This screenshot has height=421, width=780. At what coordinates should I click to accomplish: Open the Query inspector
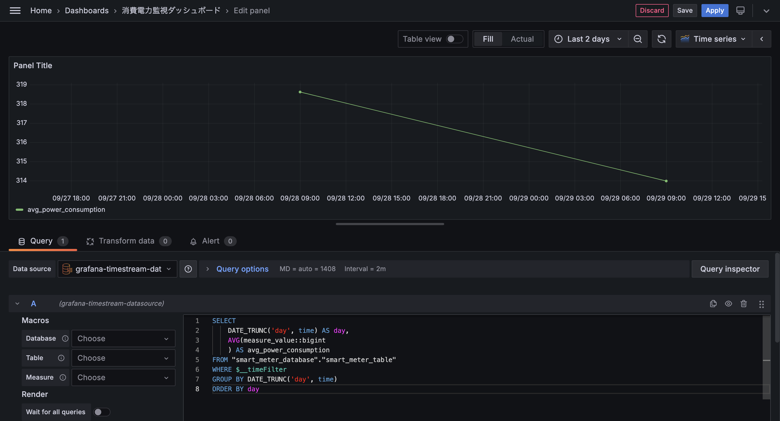[x=729, y=269]
